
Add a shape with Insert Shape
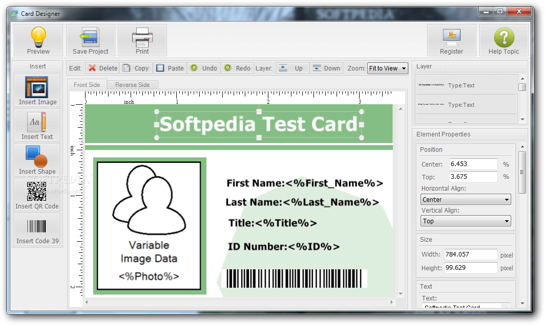click(x=37, y=159)
